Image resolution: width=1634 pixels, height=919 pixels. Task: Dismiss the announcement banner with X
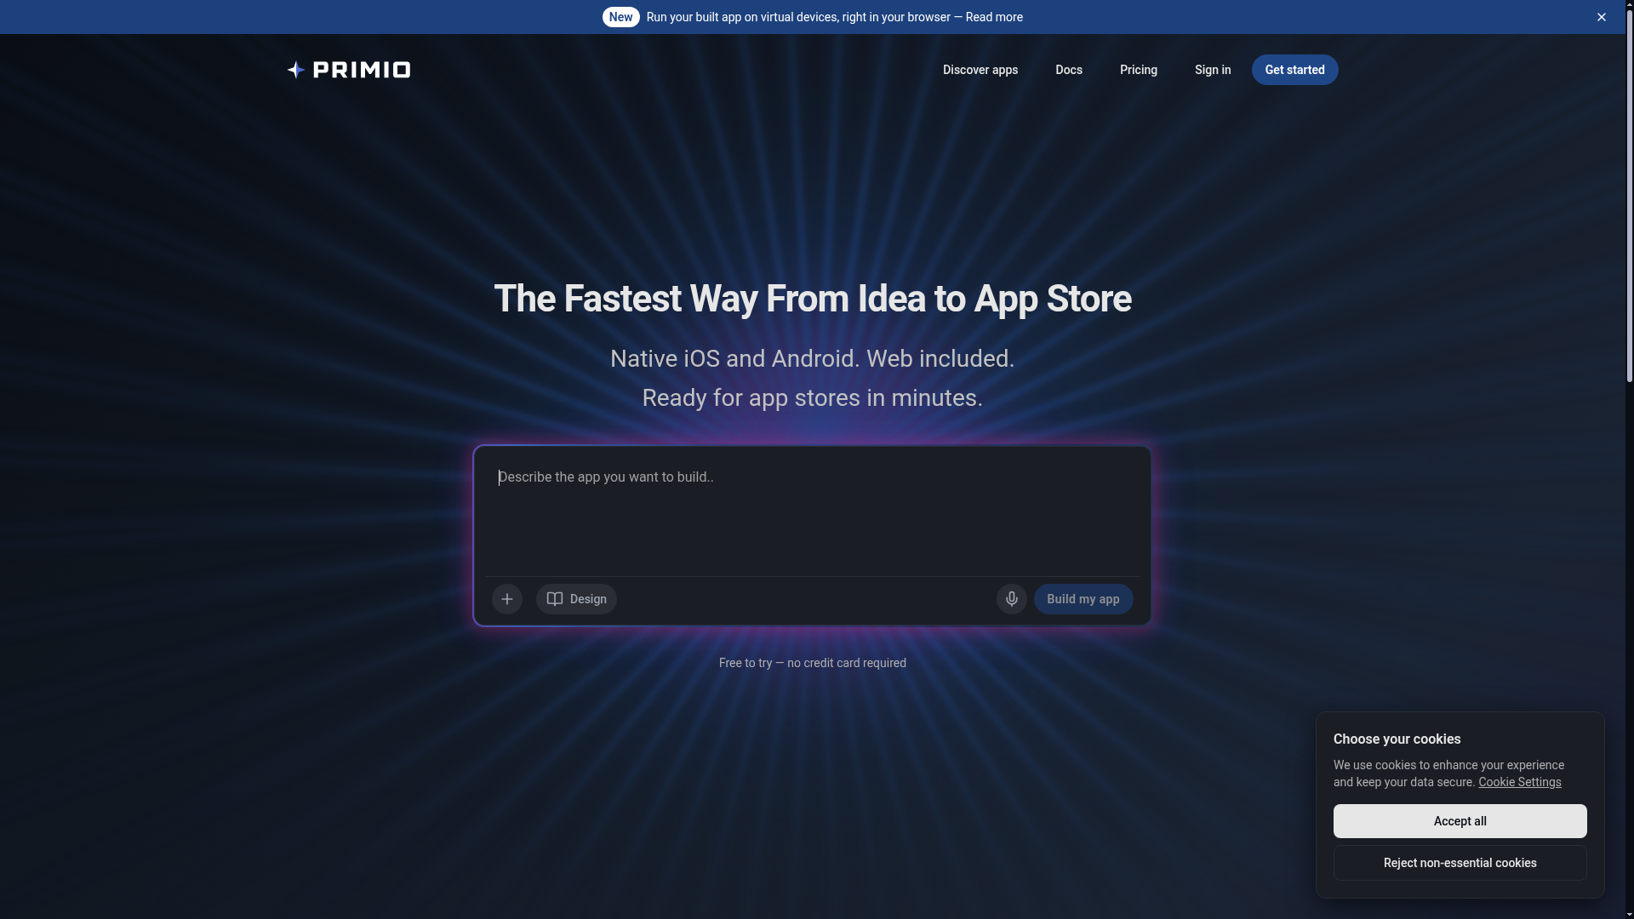coord(1602,17)
